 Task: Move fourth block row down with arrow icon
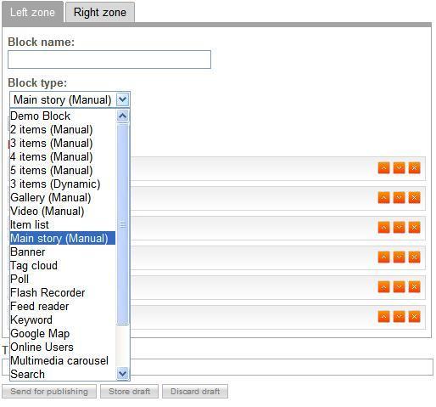(x=399, y=257)
